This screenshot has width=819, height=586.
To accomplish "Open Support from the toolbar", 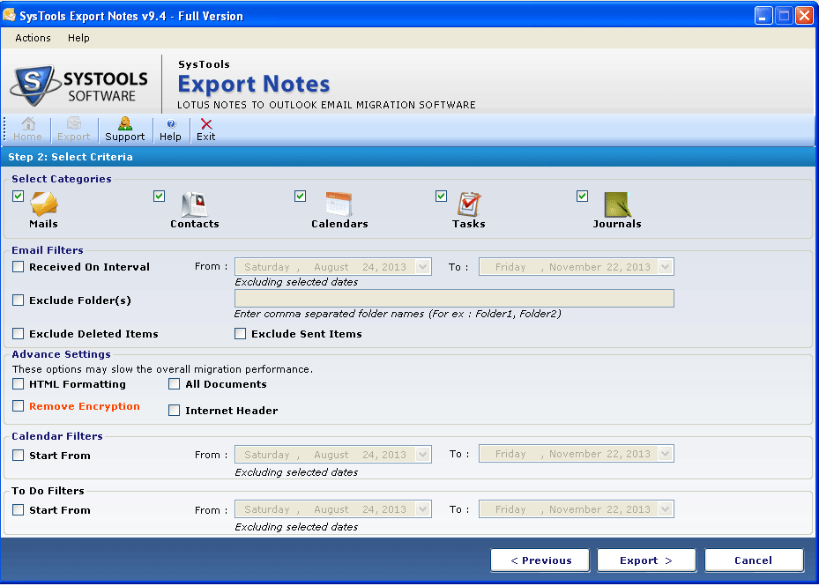I will click(x=125, y=130).
